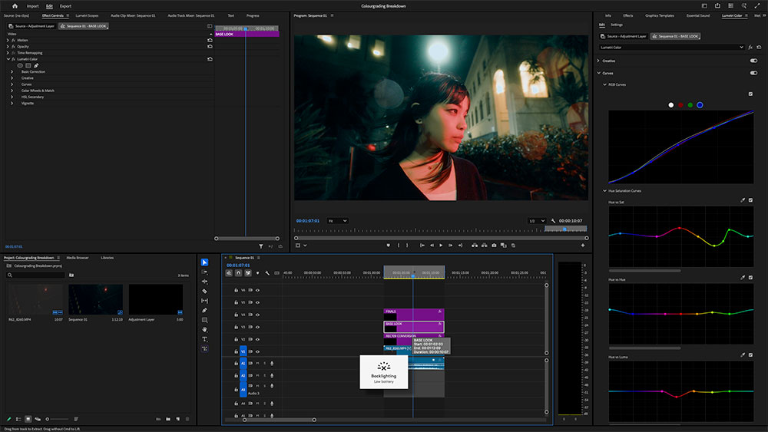
Task: Open the Quick Export share icon
Action: [717, 6]
